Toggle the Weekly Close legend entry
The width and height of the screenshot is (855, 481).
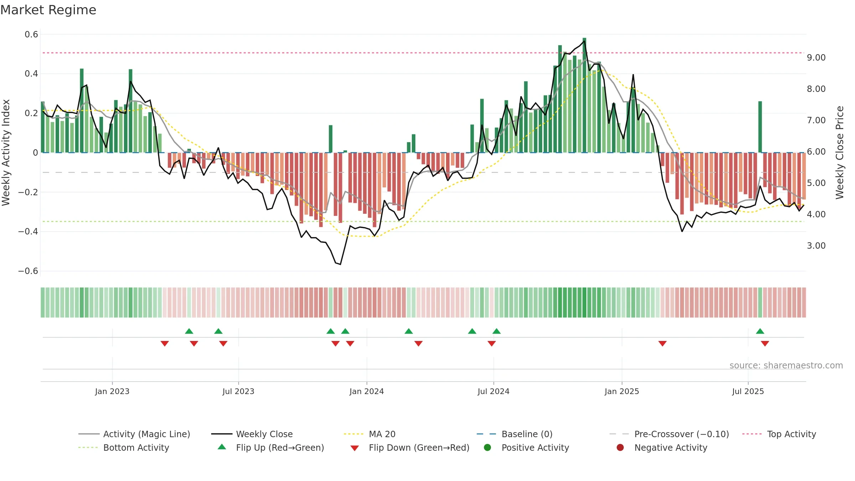252,434
